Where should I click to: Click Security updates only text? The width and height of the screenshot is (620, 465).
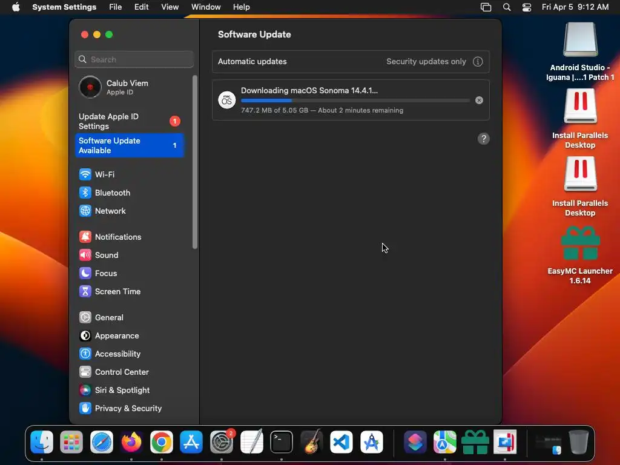tap(426, 62)
